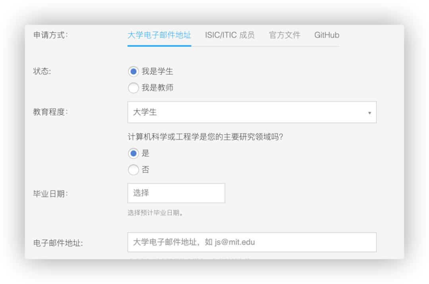Viewport: 429px width, 284px height.
Task: Click the 毕业日期 field label
Action: [50, 194]
